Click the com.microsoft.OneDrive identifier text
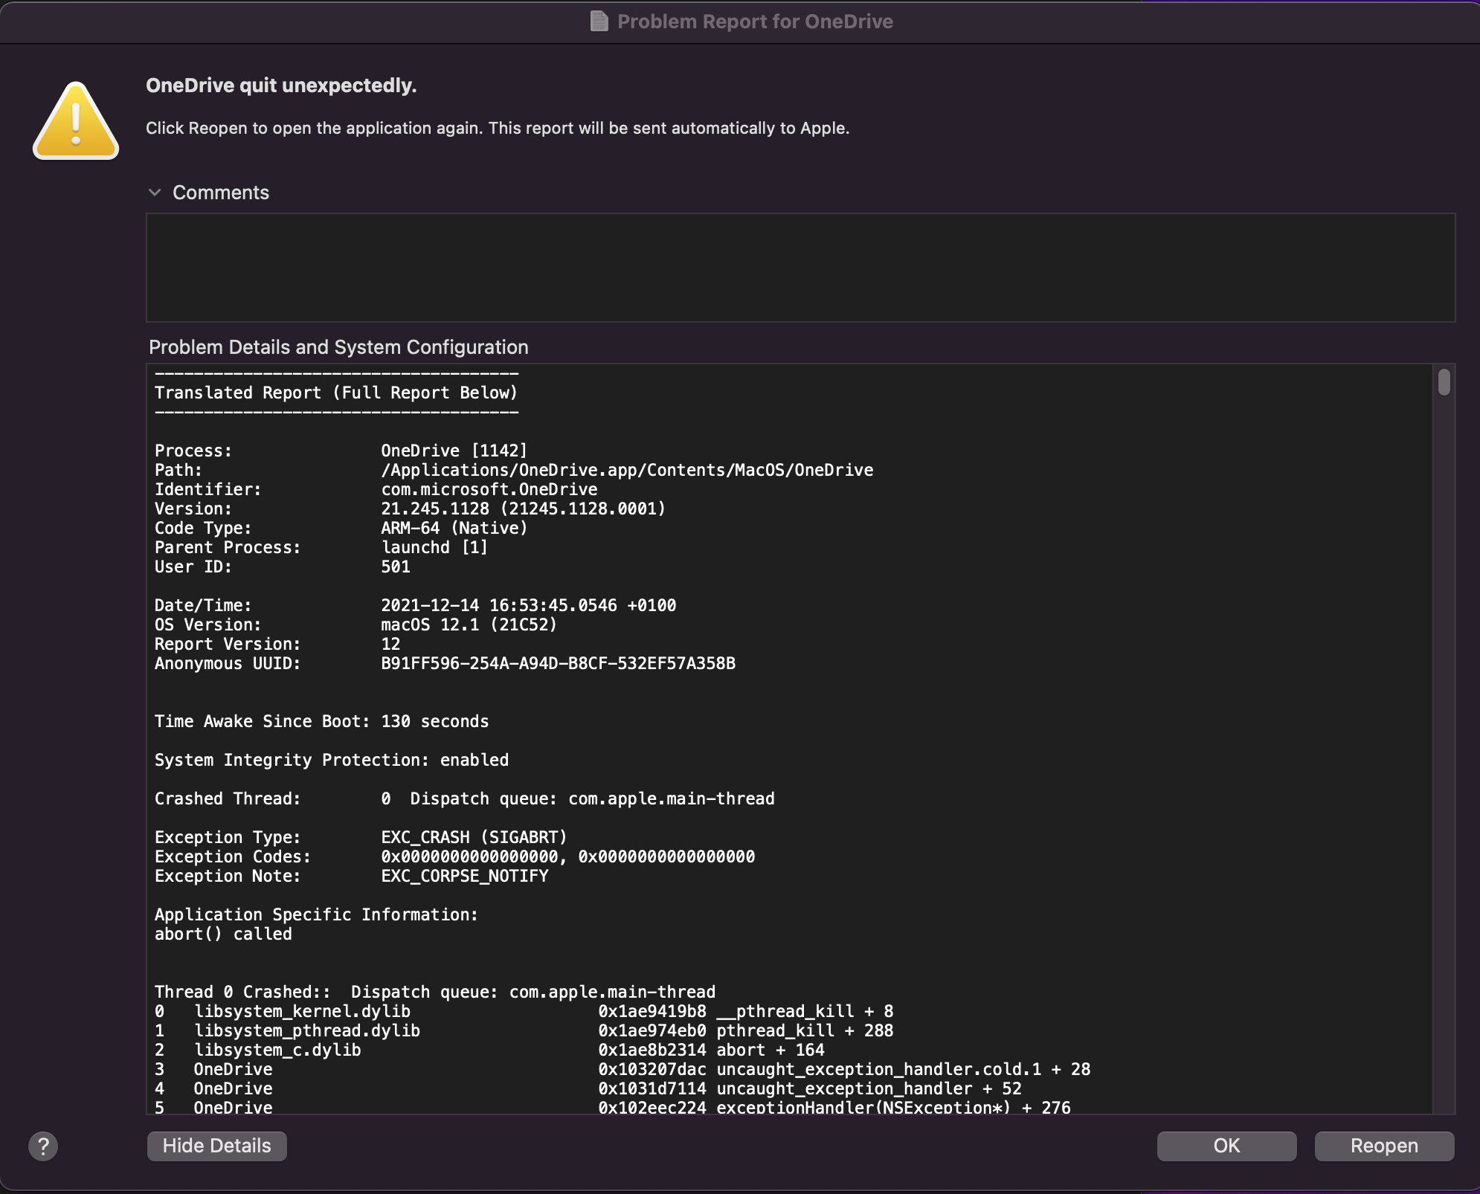Image resolution: width=1480 pixels, height=1194 pixels. coord(489,489)
